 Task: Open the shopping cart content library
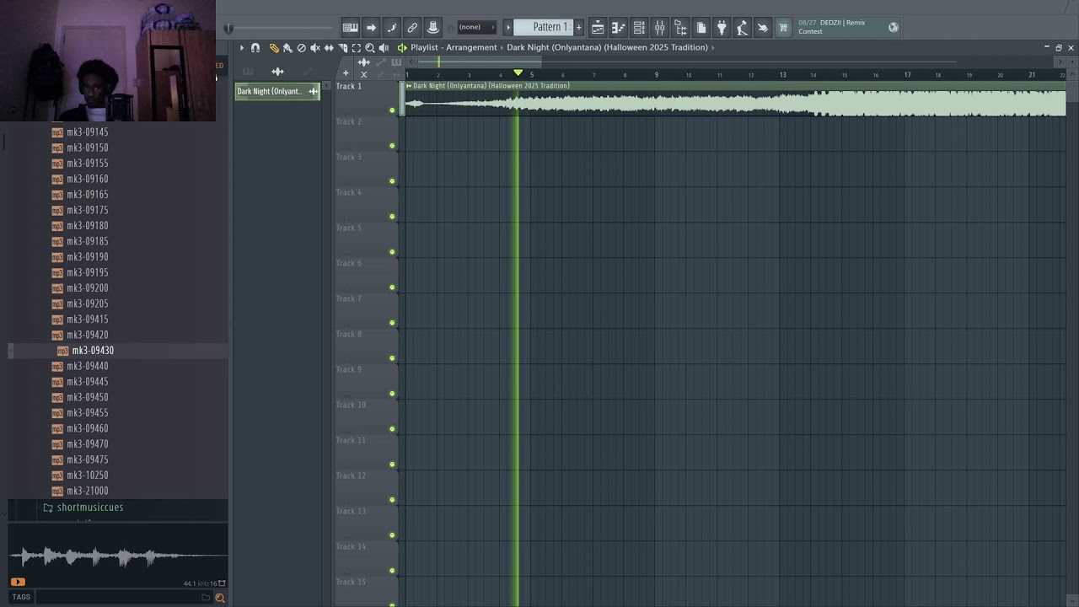pyautogui.click(x=783, y=27)
